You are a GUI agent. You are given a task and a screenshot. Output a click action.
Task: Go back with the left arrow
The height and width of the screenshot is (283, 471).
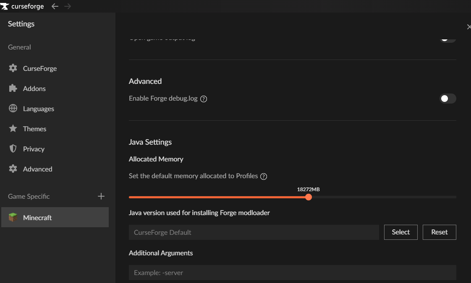click(55, 6)
